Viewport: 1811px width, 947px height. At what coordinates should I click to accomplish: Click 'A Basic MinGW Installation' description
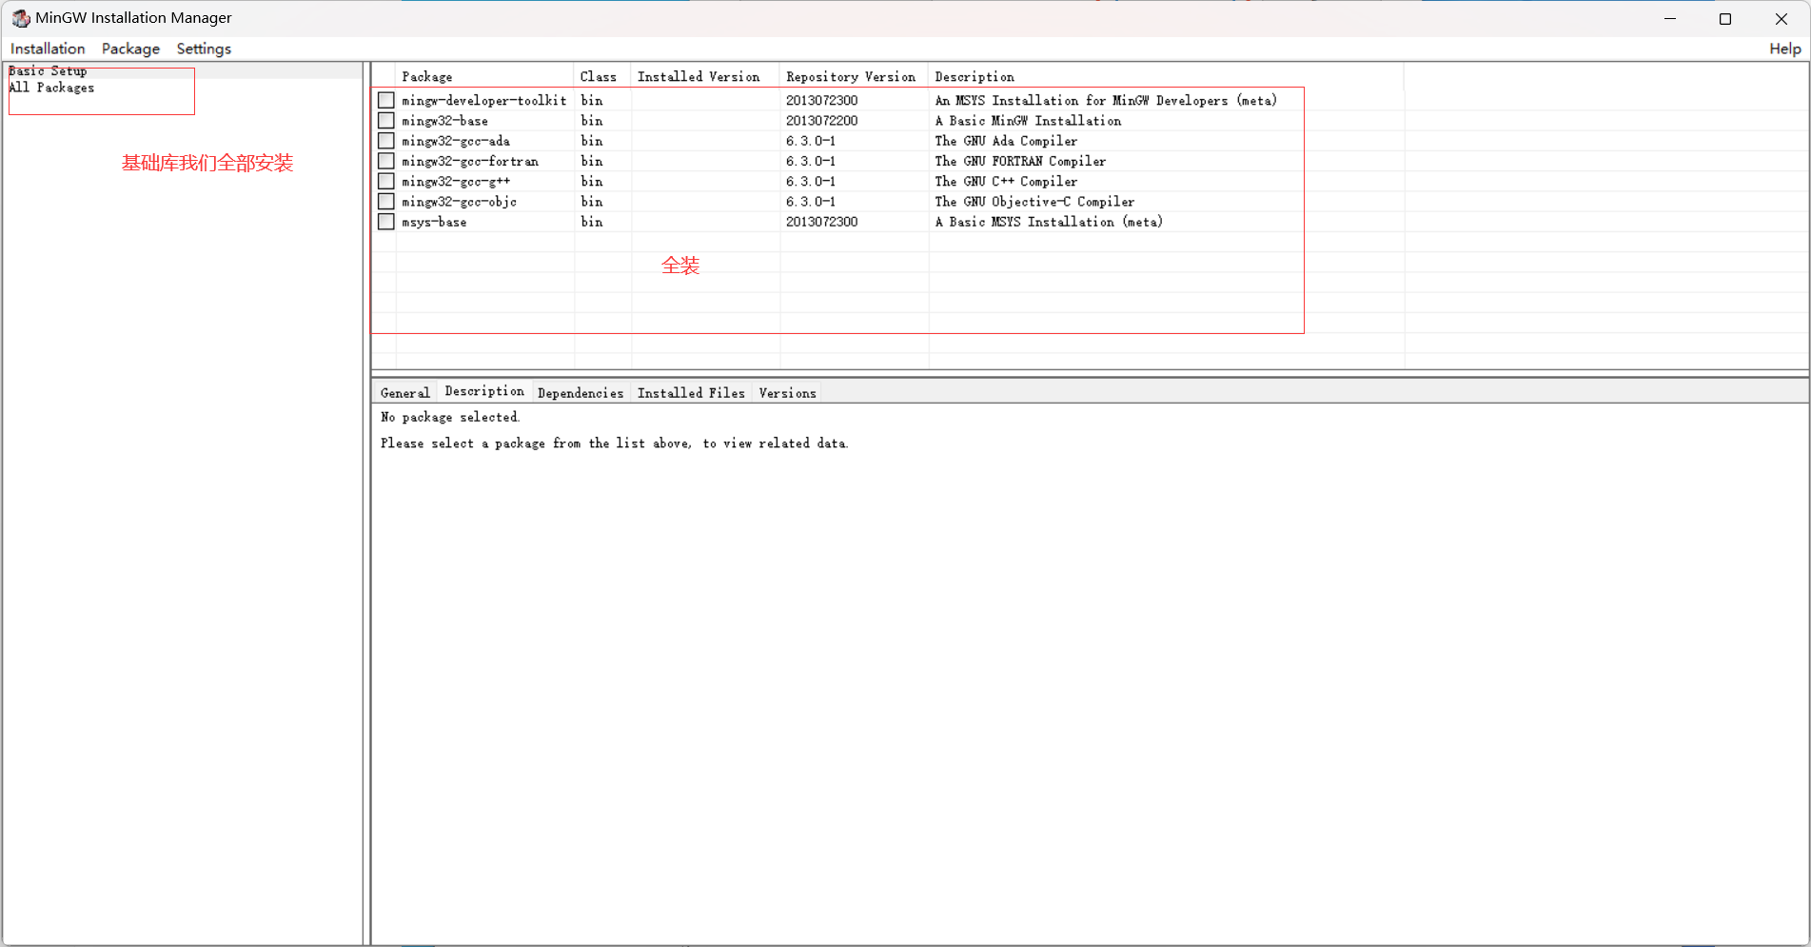pyautogui.click(x=1028, y=121)
